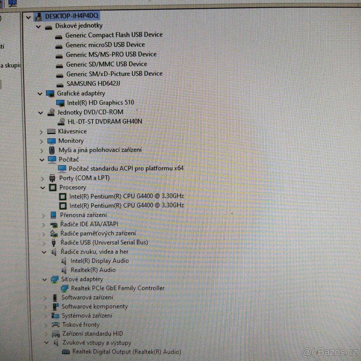Collapse the Procesory category
361x361 pixels.
click(43, 187)
